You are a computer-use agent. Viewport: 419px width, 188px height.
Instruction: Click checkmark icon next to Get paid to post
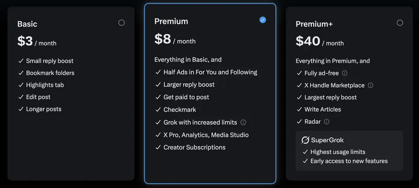coord(158,97)
